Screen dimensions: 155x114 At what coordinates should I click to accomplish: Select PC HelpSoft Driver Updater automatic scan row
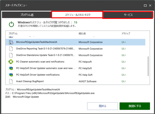click(46, 68)
